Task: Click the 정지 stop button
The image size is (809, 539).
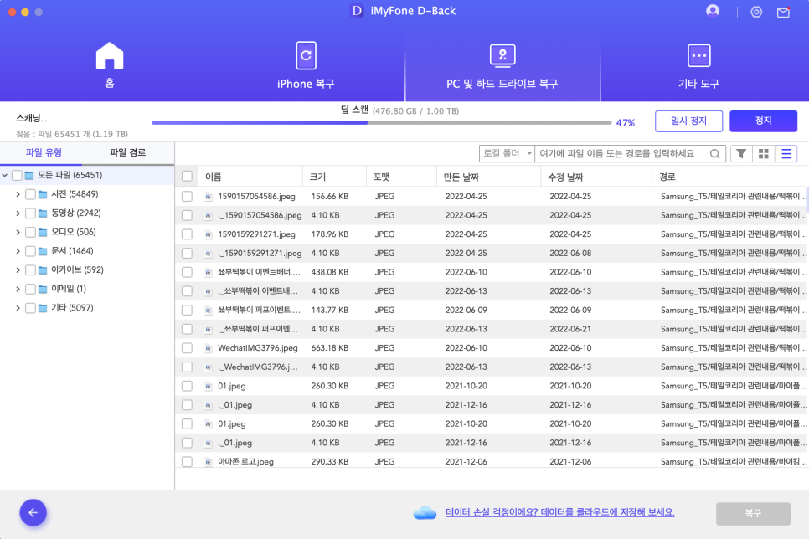Action: [x=763, y=121]
